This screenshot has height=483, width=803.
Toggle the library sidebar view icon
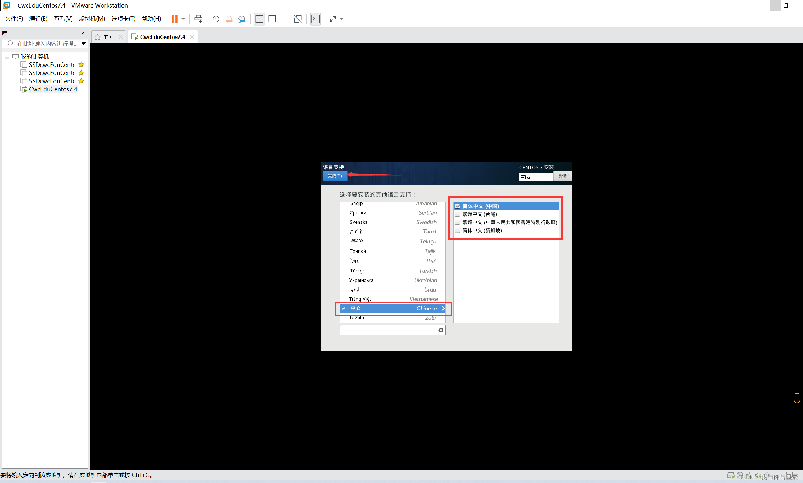259,19
